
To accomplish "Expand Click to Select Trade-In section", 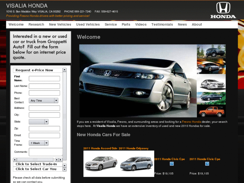I will coord(38,164).
